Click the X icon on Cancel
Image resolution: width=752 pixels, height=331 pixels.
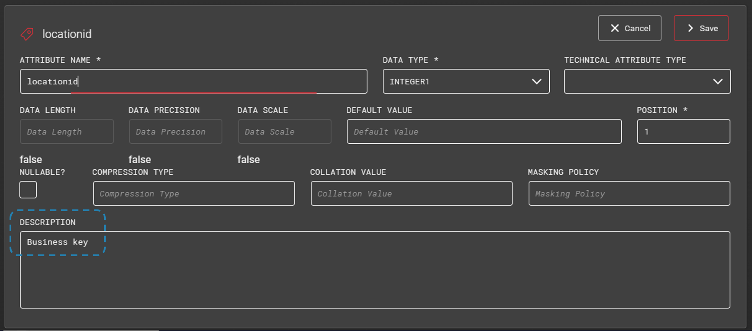point(615,28)
